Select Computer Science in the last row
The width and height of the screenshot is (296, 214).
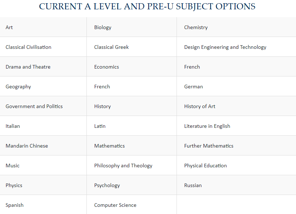115,205
